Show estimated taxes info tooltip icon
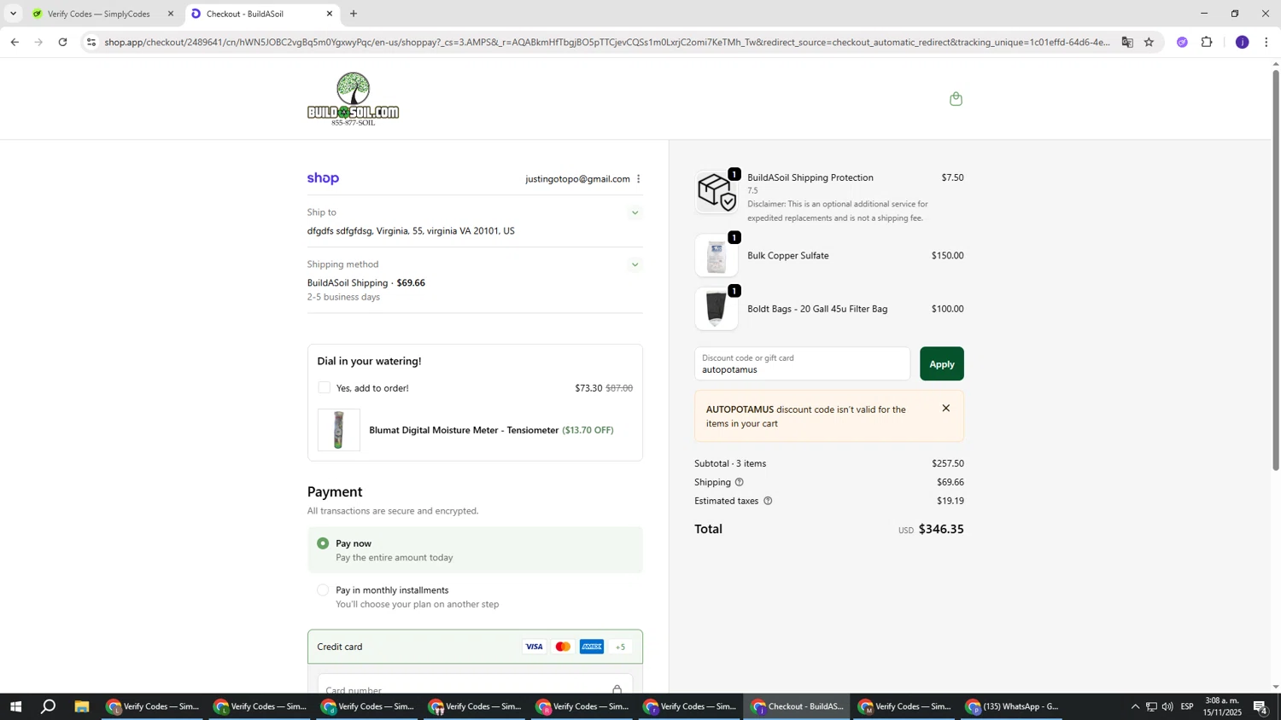The width and height of the screenshot is (1281, 720). (767, 502)
